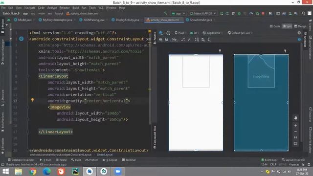Toggle the Autoconnect magnet icon
This screenshot has width=313, height=176.
(166, 40)
